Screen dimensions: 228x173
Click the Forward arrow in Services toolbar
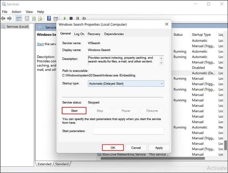pyautogui.click(x=9, y=18)
